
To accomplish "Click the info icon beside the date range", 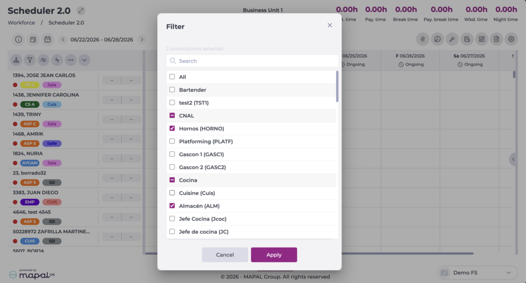I will [x=18, y=40].
